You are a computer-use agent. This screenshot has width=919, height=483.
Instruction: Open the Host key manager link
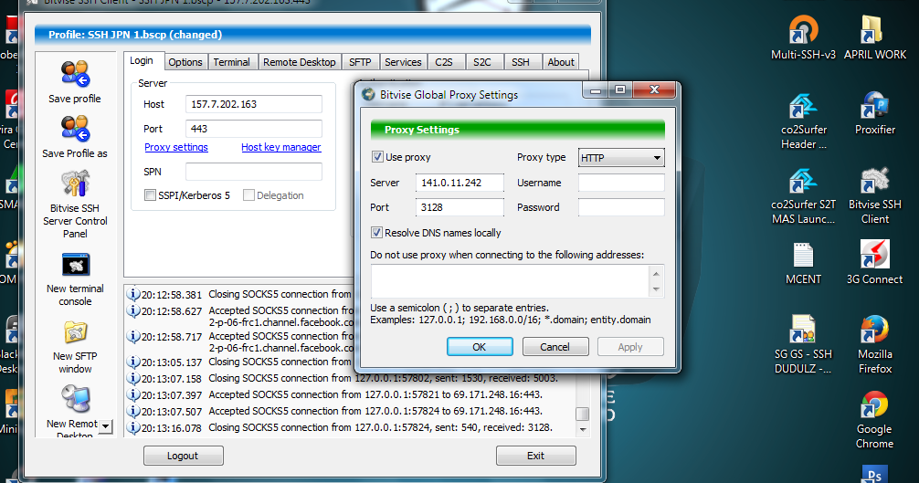(281, 147)
